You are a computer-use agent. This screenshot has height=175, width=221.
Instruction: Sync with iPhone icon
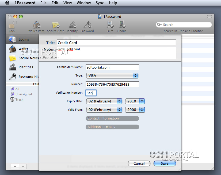pos(122,24)
